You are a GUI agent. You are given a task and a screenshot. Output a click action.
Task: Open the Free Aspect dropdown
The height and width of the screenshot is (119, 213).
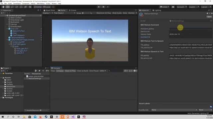[x=64, y=13]
